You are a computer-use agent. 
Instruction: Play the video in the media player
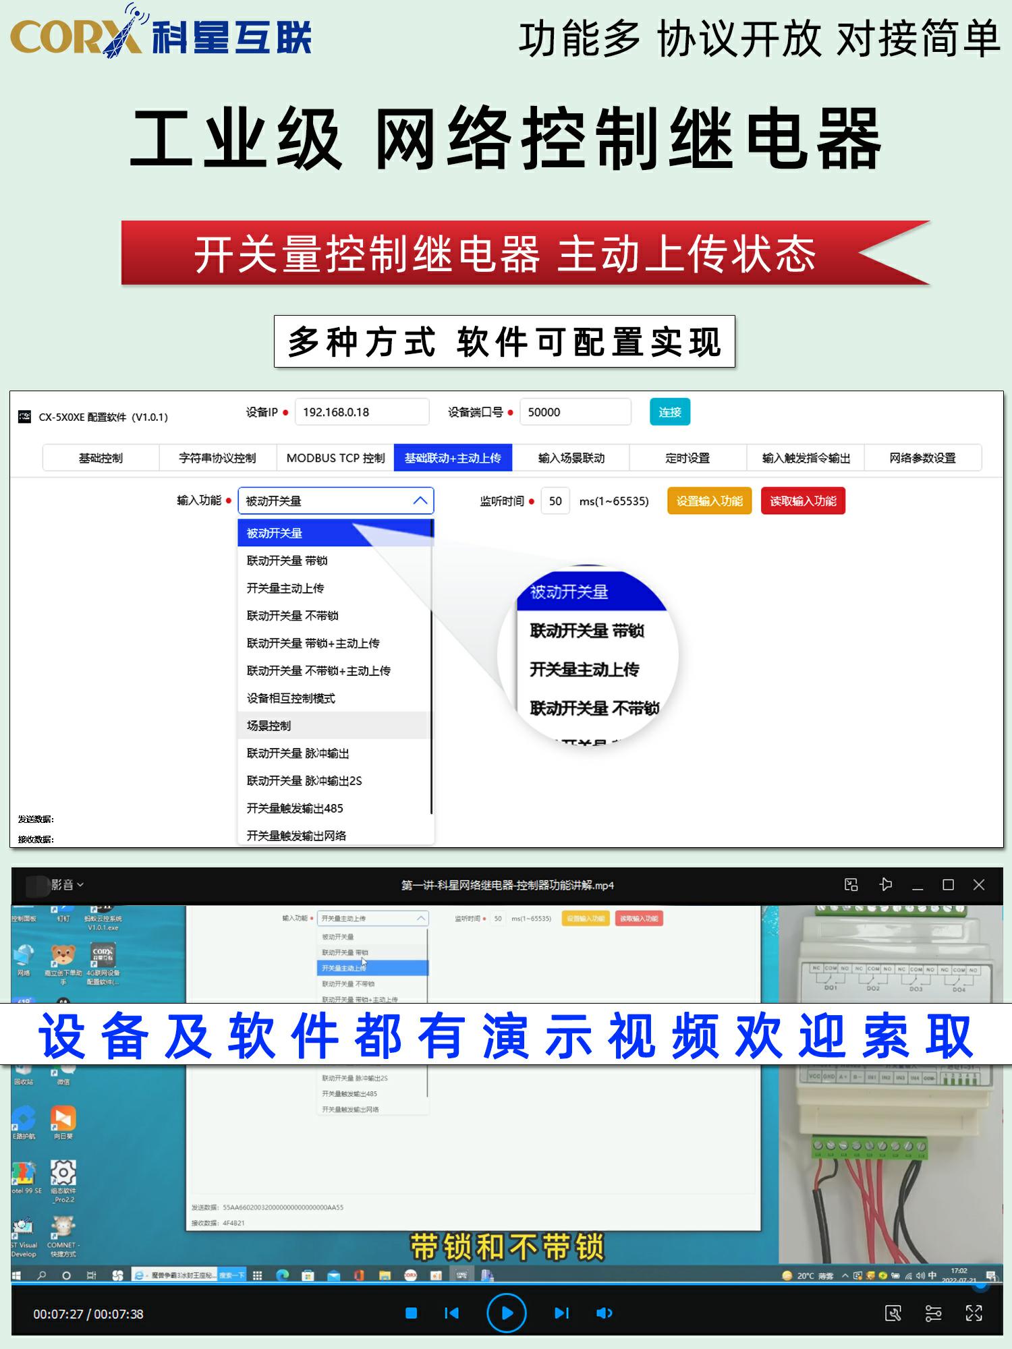tap(507, 1313)
